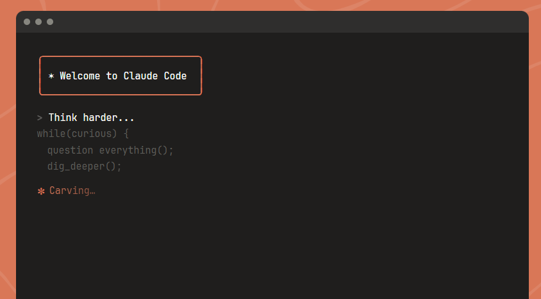Click the word 'Welcome' in the banner

pyautogui.click(x=80, y=76)
